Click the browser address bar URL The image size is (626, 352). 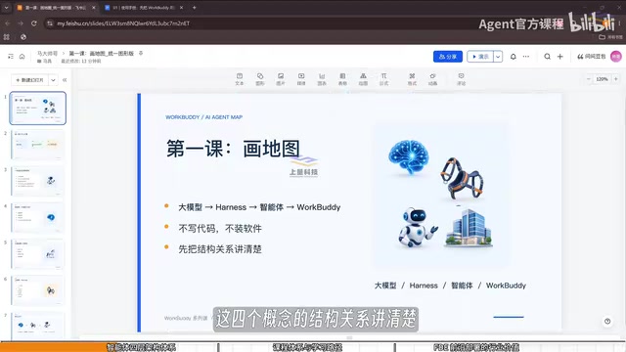point(123,23)
